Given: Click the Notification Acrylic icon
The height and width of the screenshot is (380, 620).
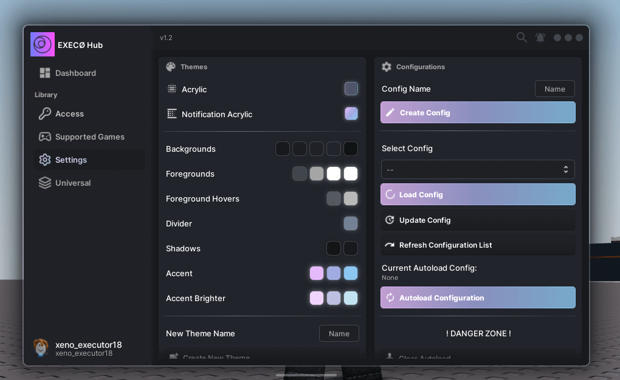Looking at the screenshot, I should click(x=171, y=114).
